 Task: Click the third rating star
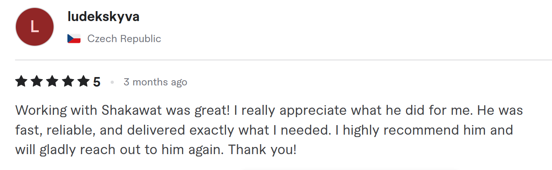[52, 82]
